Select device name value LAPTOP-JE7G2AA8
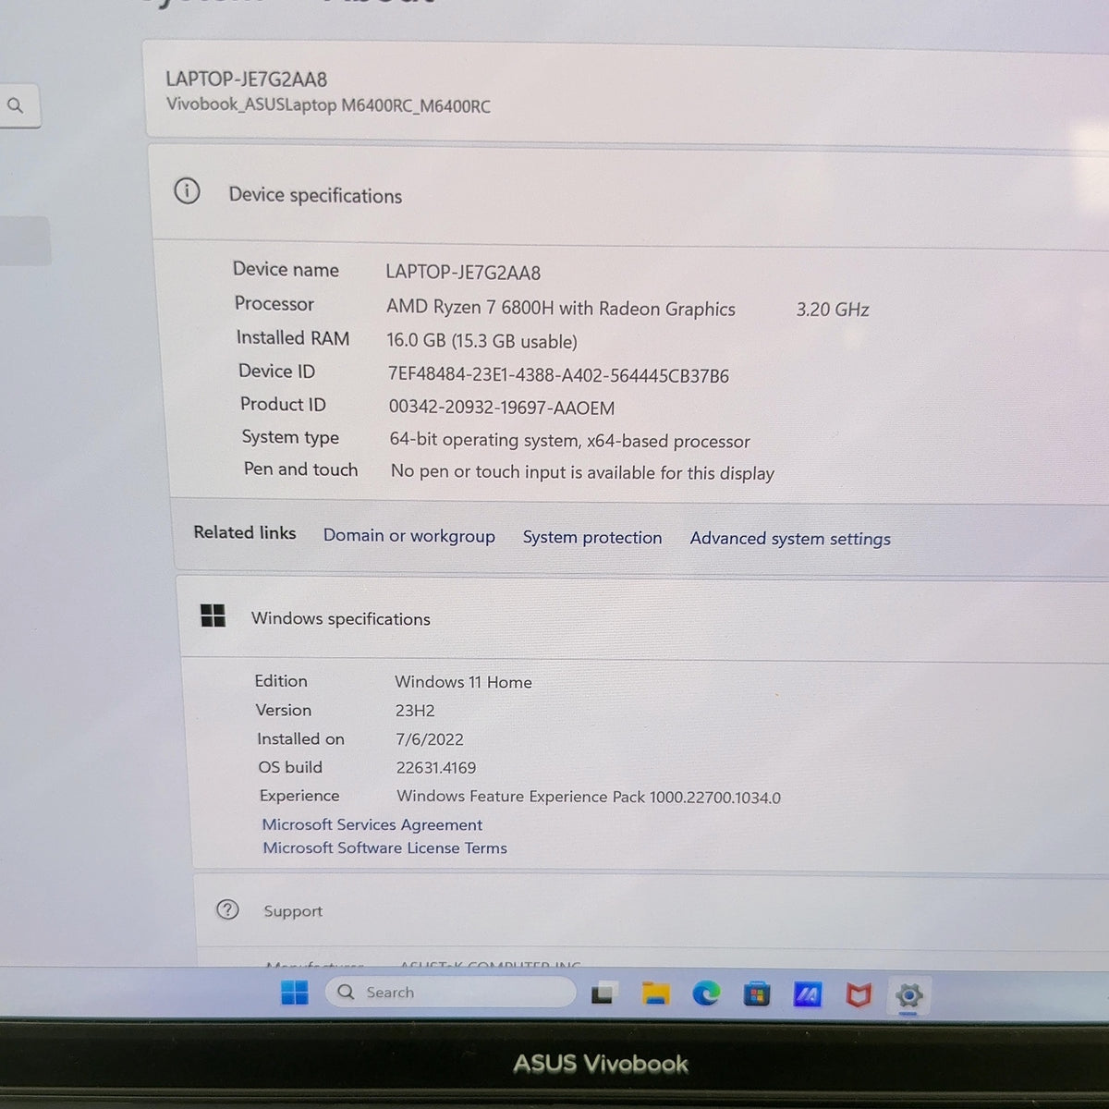 (463, 273)
